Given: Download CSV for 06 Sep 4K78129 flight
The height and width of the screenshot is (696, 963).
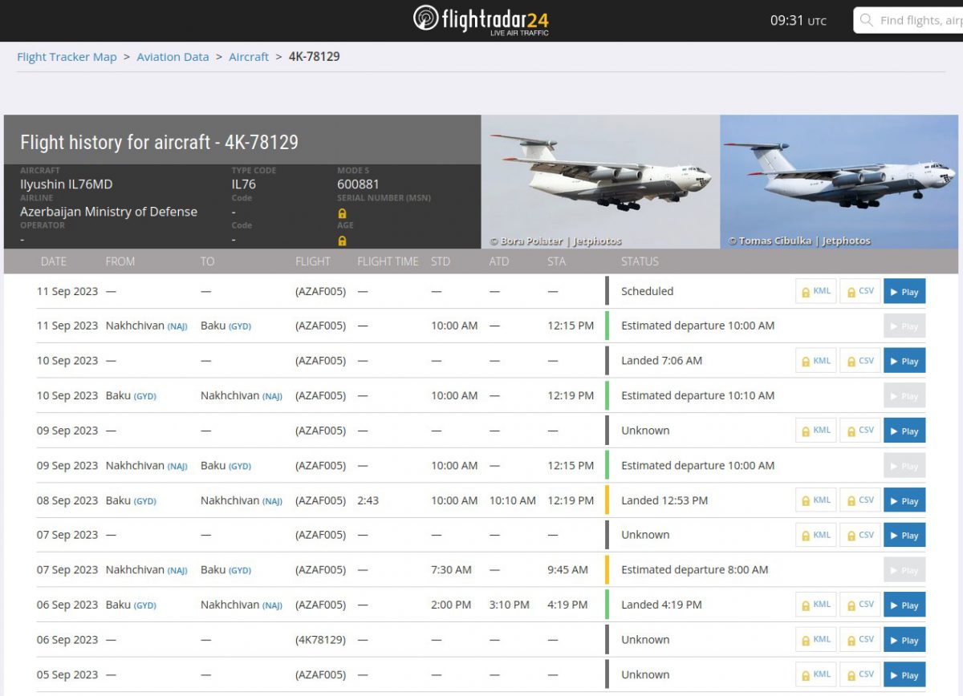Looking at the screenshot, I should pyautogui.click(x=859, y=640).
